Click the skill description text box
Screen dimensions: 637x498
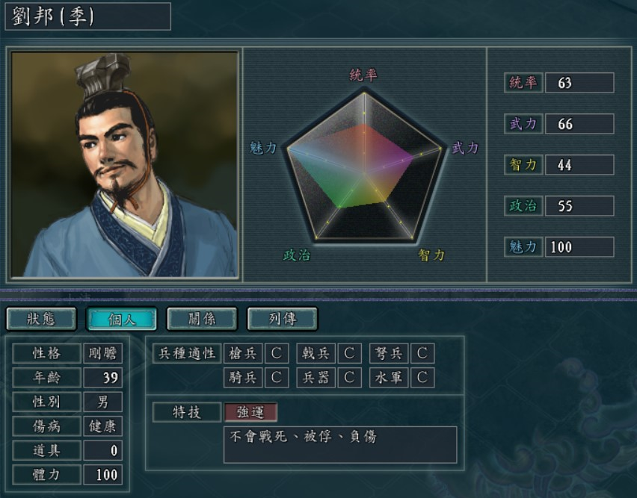pyautogui.click(x=340, y=444)
